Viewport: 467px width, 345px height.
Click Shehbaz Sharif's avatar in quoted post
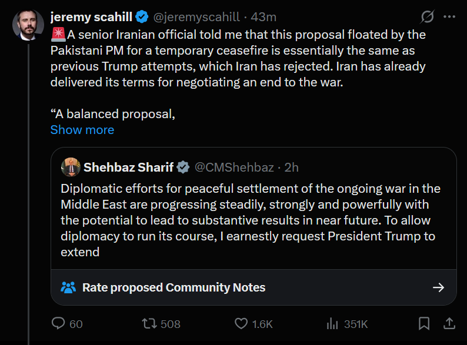(71, 168)
